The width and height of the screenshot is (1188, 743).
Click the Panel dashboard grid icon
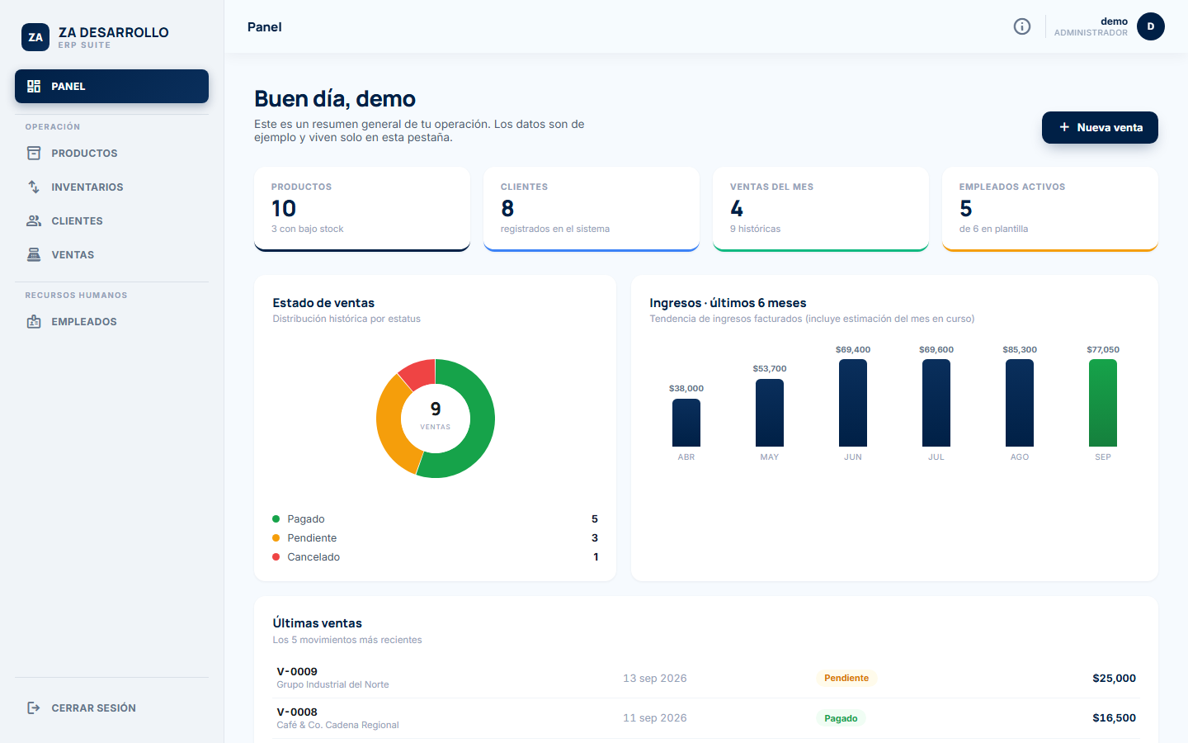[34, 86]
